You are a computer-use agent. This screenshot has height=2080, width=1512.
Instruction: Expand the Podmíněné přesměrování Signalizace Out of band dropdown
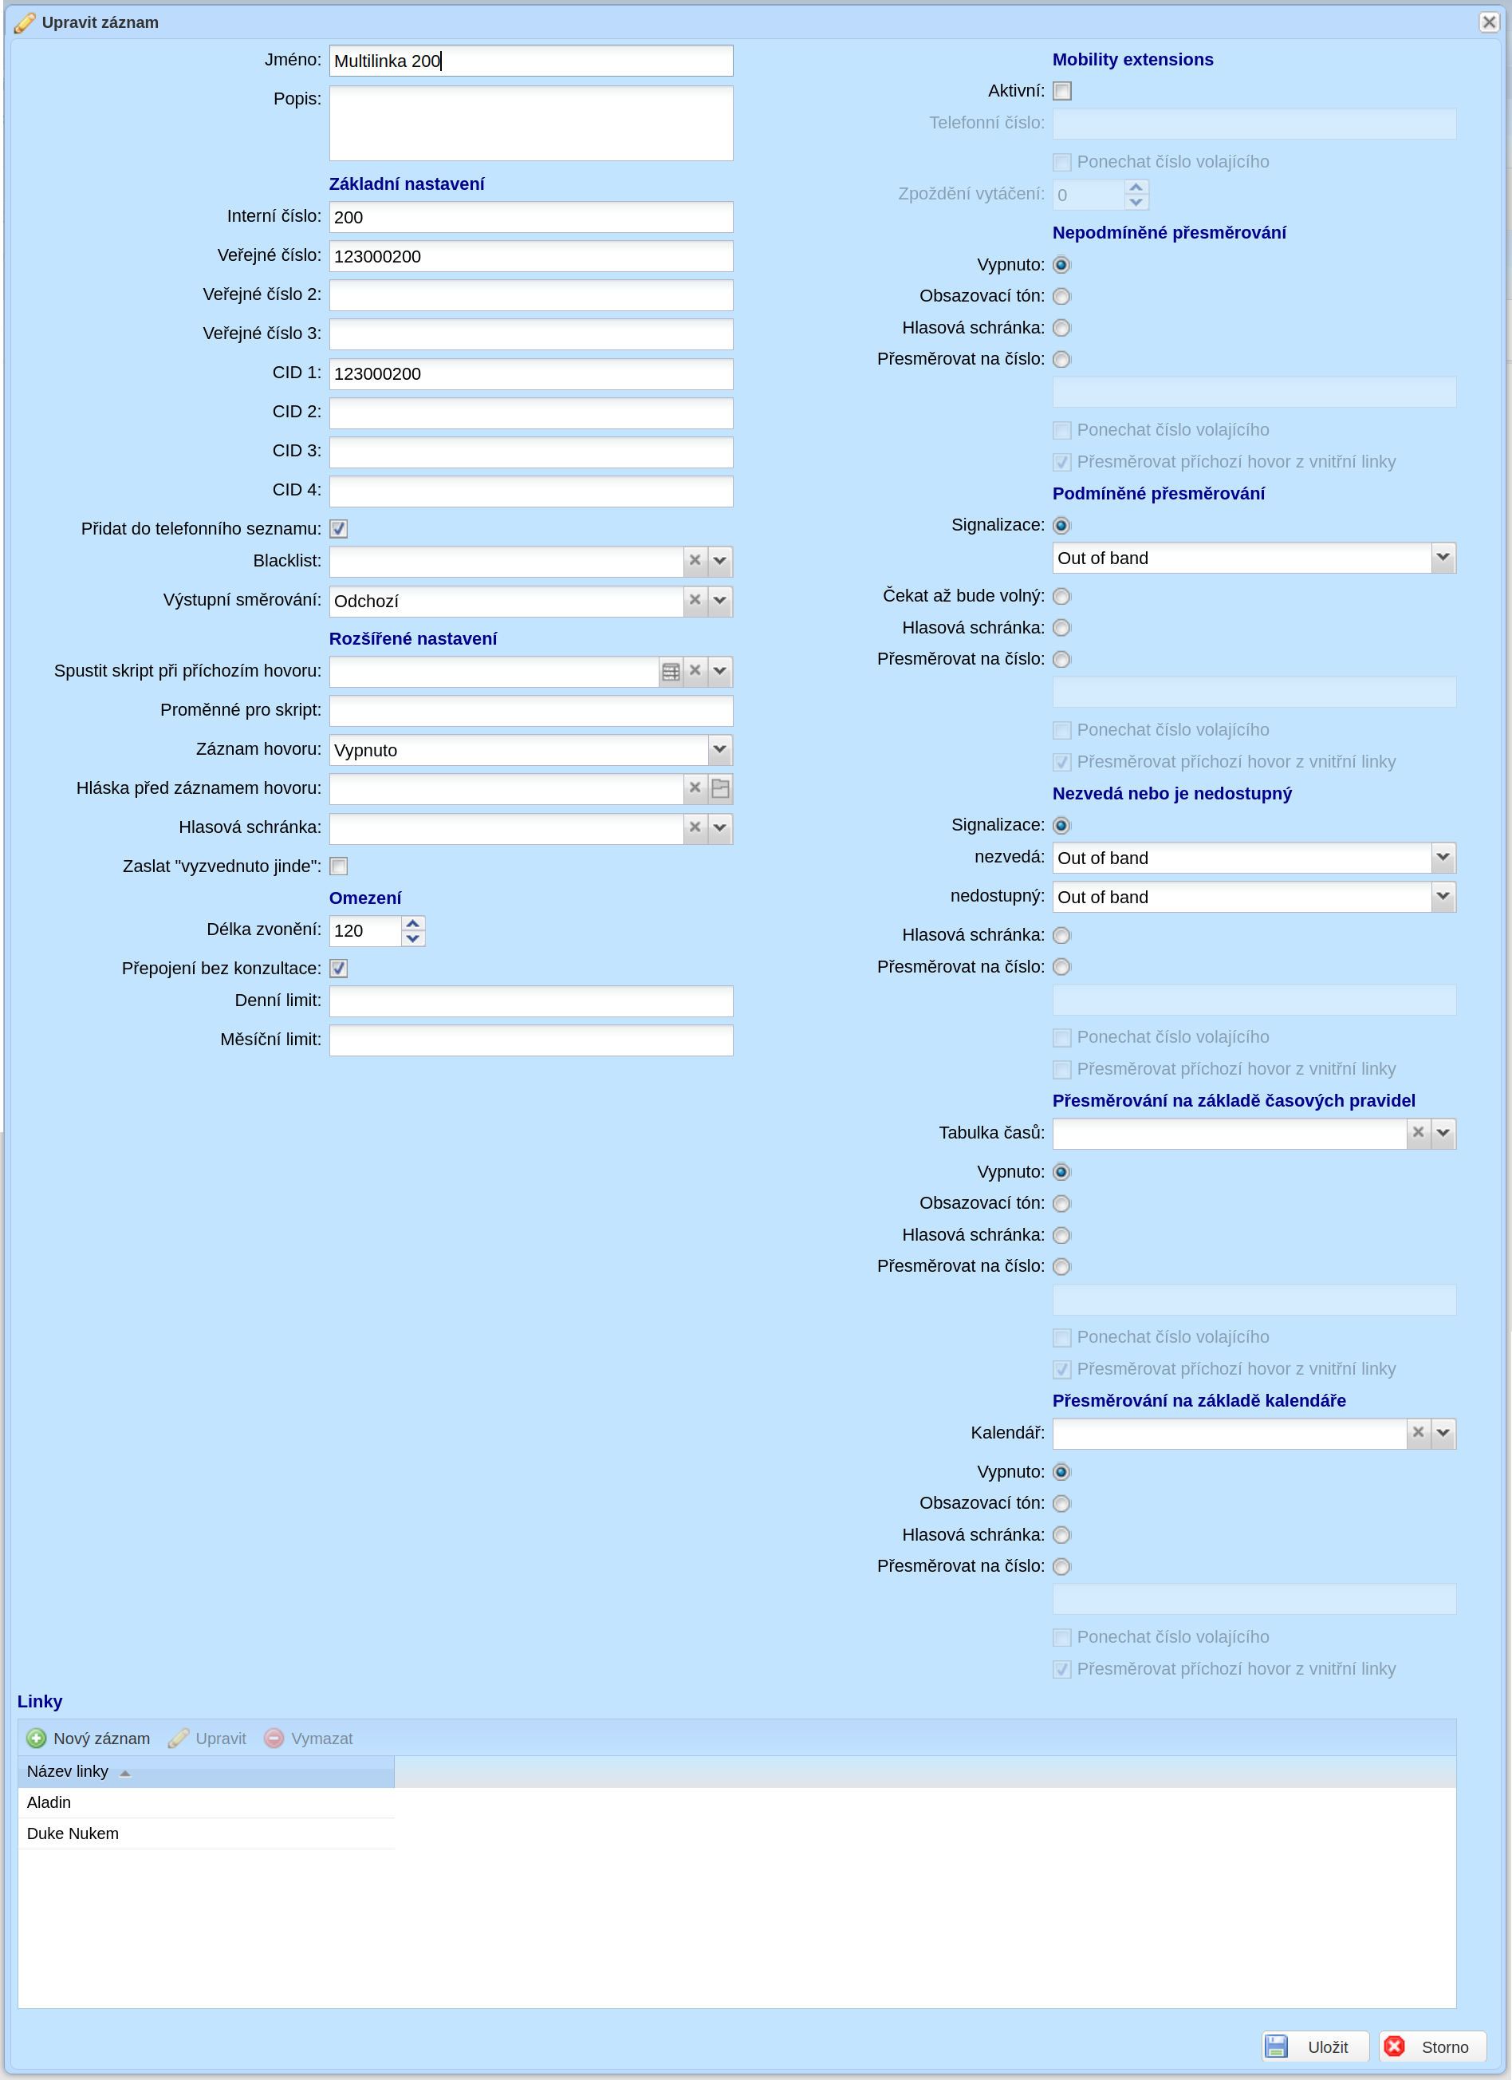pos(1443,558)
